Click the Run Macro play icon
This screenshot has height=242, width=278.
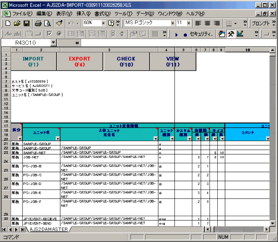(x=176, y=35)
